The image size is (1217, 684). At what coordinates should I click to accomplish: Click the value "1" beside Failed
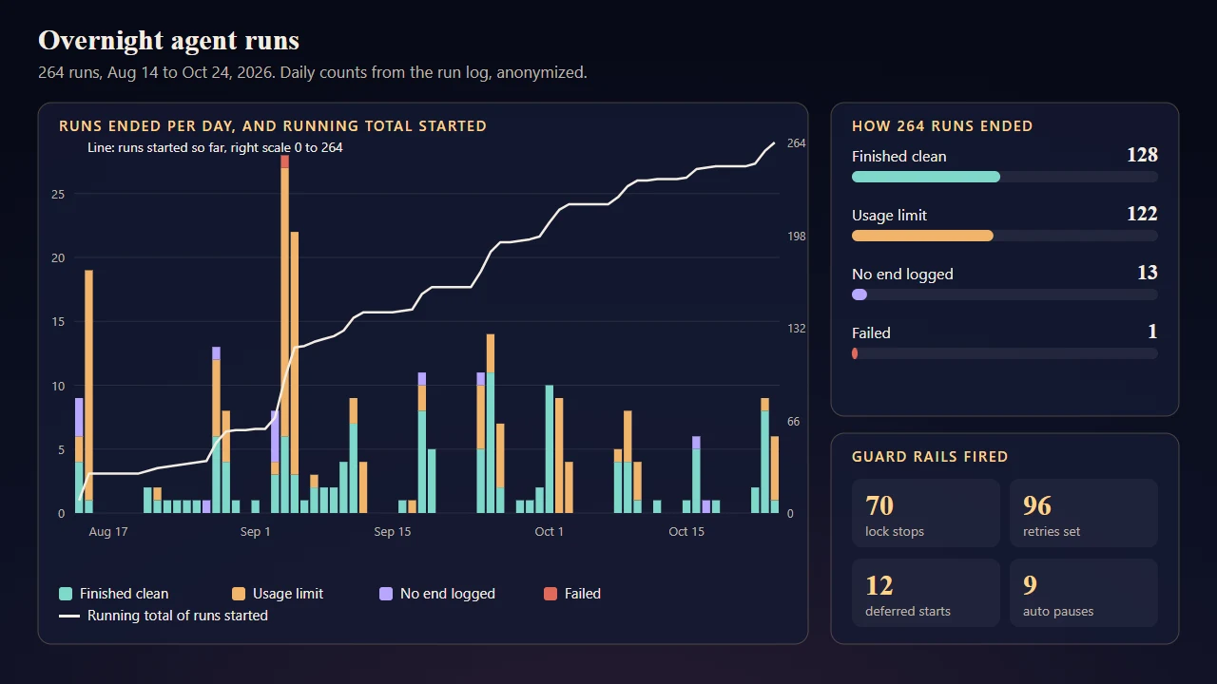[1152, 332]
